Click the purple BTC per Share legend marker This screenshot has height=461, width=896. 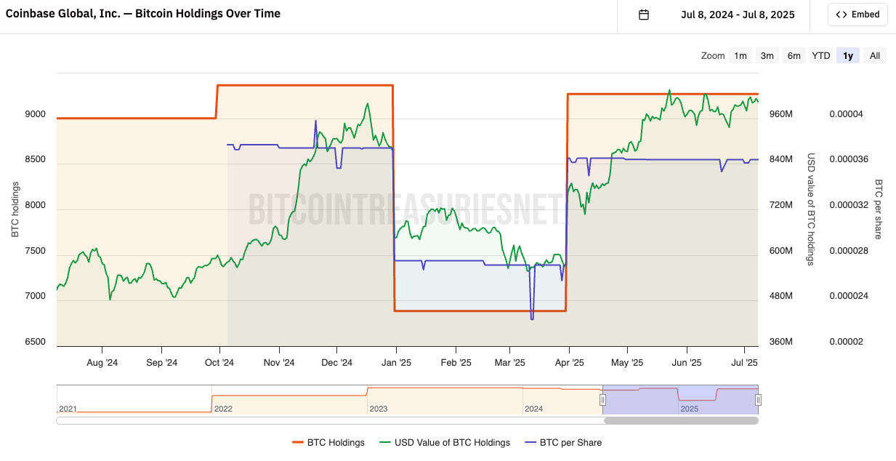[530, 442]
